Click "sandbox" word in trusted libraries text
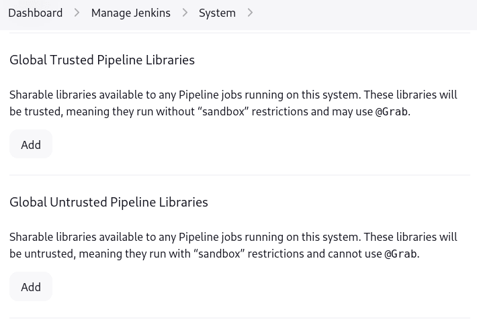Image resolution: width=477 pixels, height=322 pixels. coord(223,112)
